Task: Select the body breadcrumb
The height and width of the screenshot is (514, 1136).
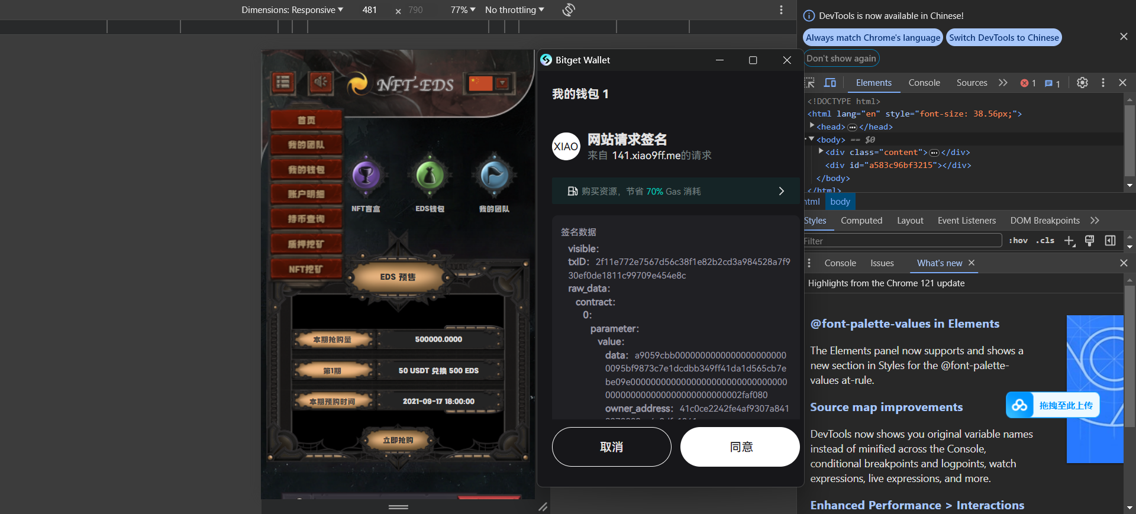Action: click(x=840, y=202)
